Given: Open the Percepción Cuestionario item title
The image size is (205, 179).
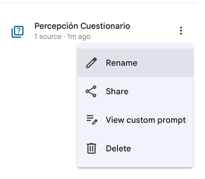Looking at the screenshot, I should 82,26.
